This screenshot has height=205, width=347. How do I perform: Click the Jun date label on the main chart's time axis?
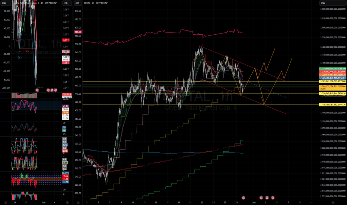click(x=254, y=202)
